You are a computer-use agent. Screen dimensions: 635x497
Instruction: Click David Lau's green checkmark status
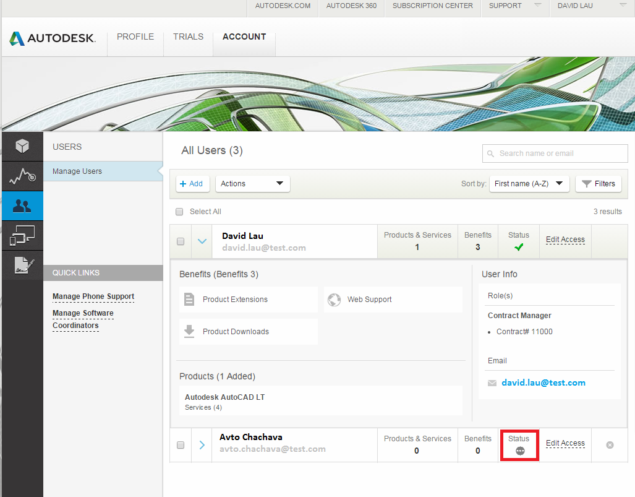click(519, 247)
